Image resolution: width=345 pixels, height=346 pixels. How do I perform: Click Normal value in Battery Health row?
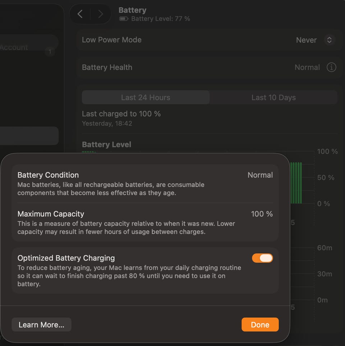pyautogui.click(x=307, y=67)
